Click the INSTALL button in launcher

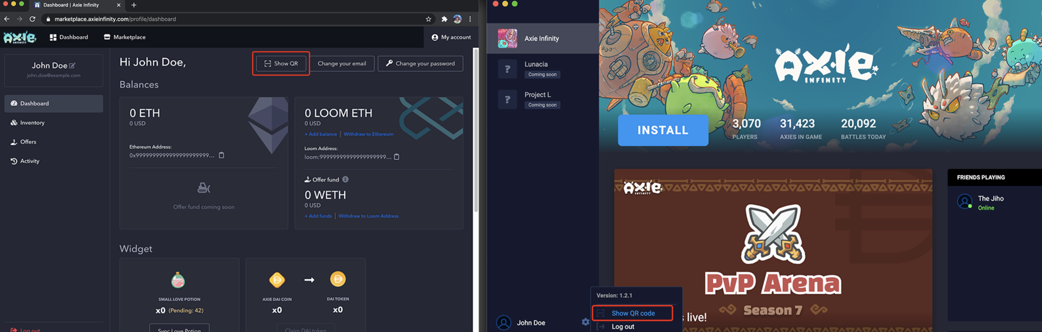[663, 130]
